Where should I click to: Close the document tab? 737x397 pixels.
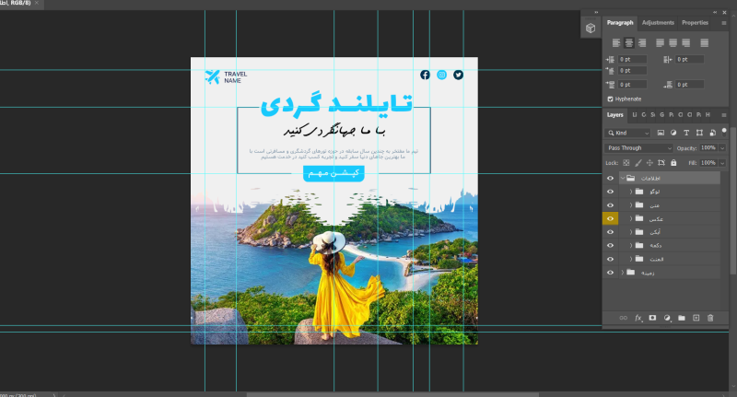click(37, 3)
